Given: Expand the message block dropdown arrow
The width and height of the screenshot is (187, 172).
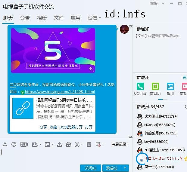Looking at the screenshot, I should [103, 144].
